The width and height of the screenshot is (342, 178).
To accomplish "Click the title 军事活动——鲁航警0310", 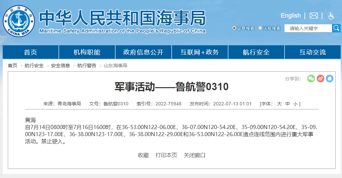I will pyautogui.click(x=171, y=87).
